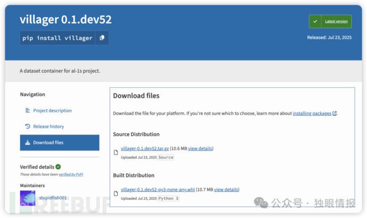Click the Source Distribution heading
The height and width of the screenshot is (218, 367).
coord(136,135)
